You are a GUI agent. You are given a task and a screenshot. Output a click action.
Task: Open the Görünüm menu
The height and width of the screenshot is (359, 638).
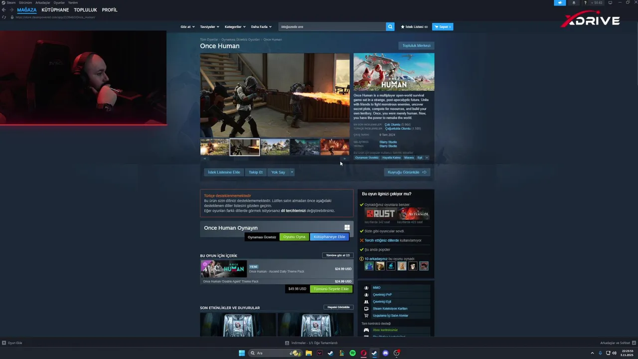pos(25,2)
